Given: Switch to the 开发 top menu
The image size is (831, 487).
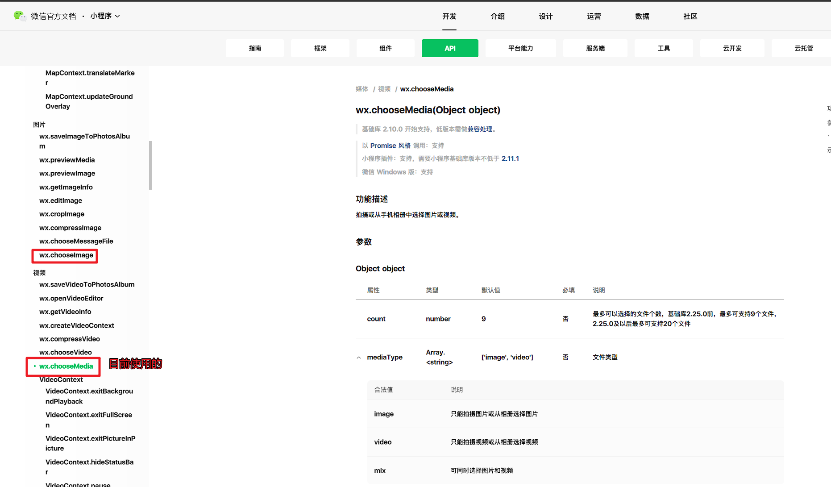Looking at the screenshot, I should click(449, 16).
